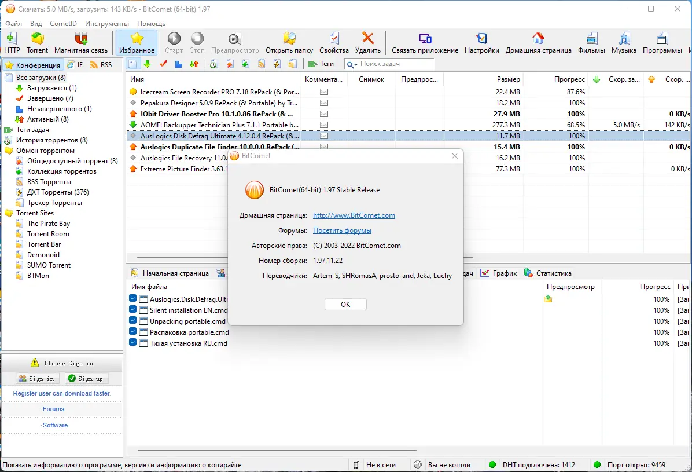This screenshot has width=692, height=472.
Task: Open Домашняя страница toolbar icon
Action: pyautogui.click(x=538, y=39)
